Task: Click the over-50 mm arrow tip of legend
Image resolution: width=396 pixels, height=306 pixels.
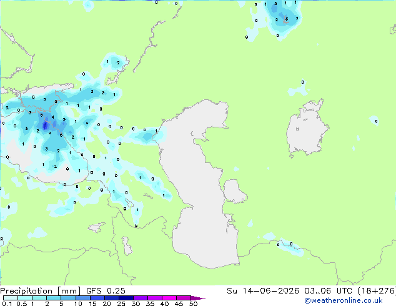Action: 198,298
